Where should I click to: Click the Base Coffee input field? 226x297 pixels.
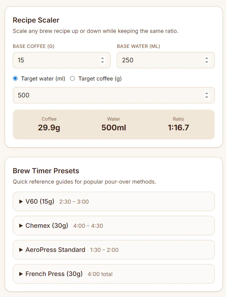[62, 60]
